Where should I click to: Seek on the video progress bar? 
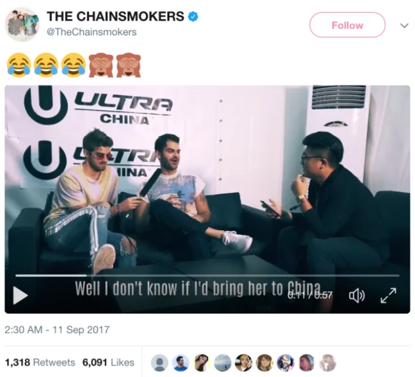(207, 276)
